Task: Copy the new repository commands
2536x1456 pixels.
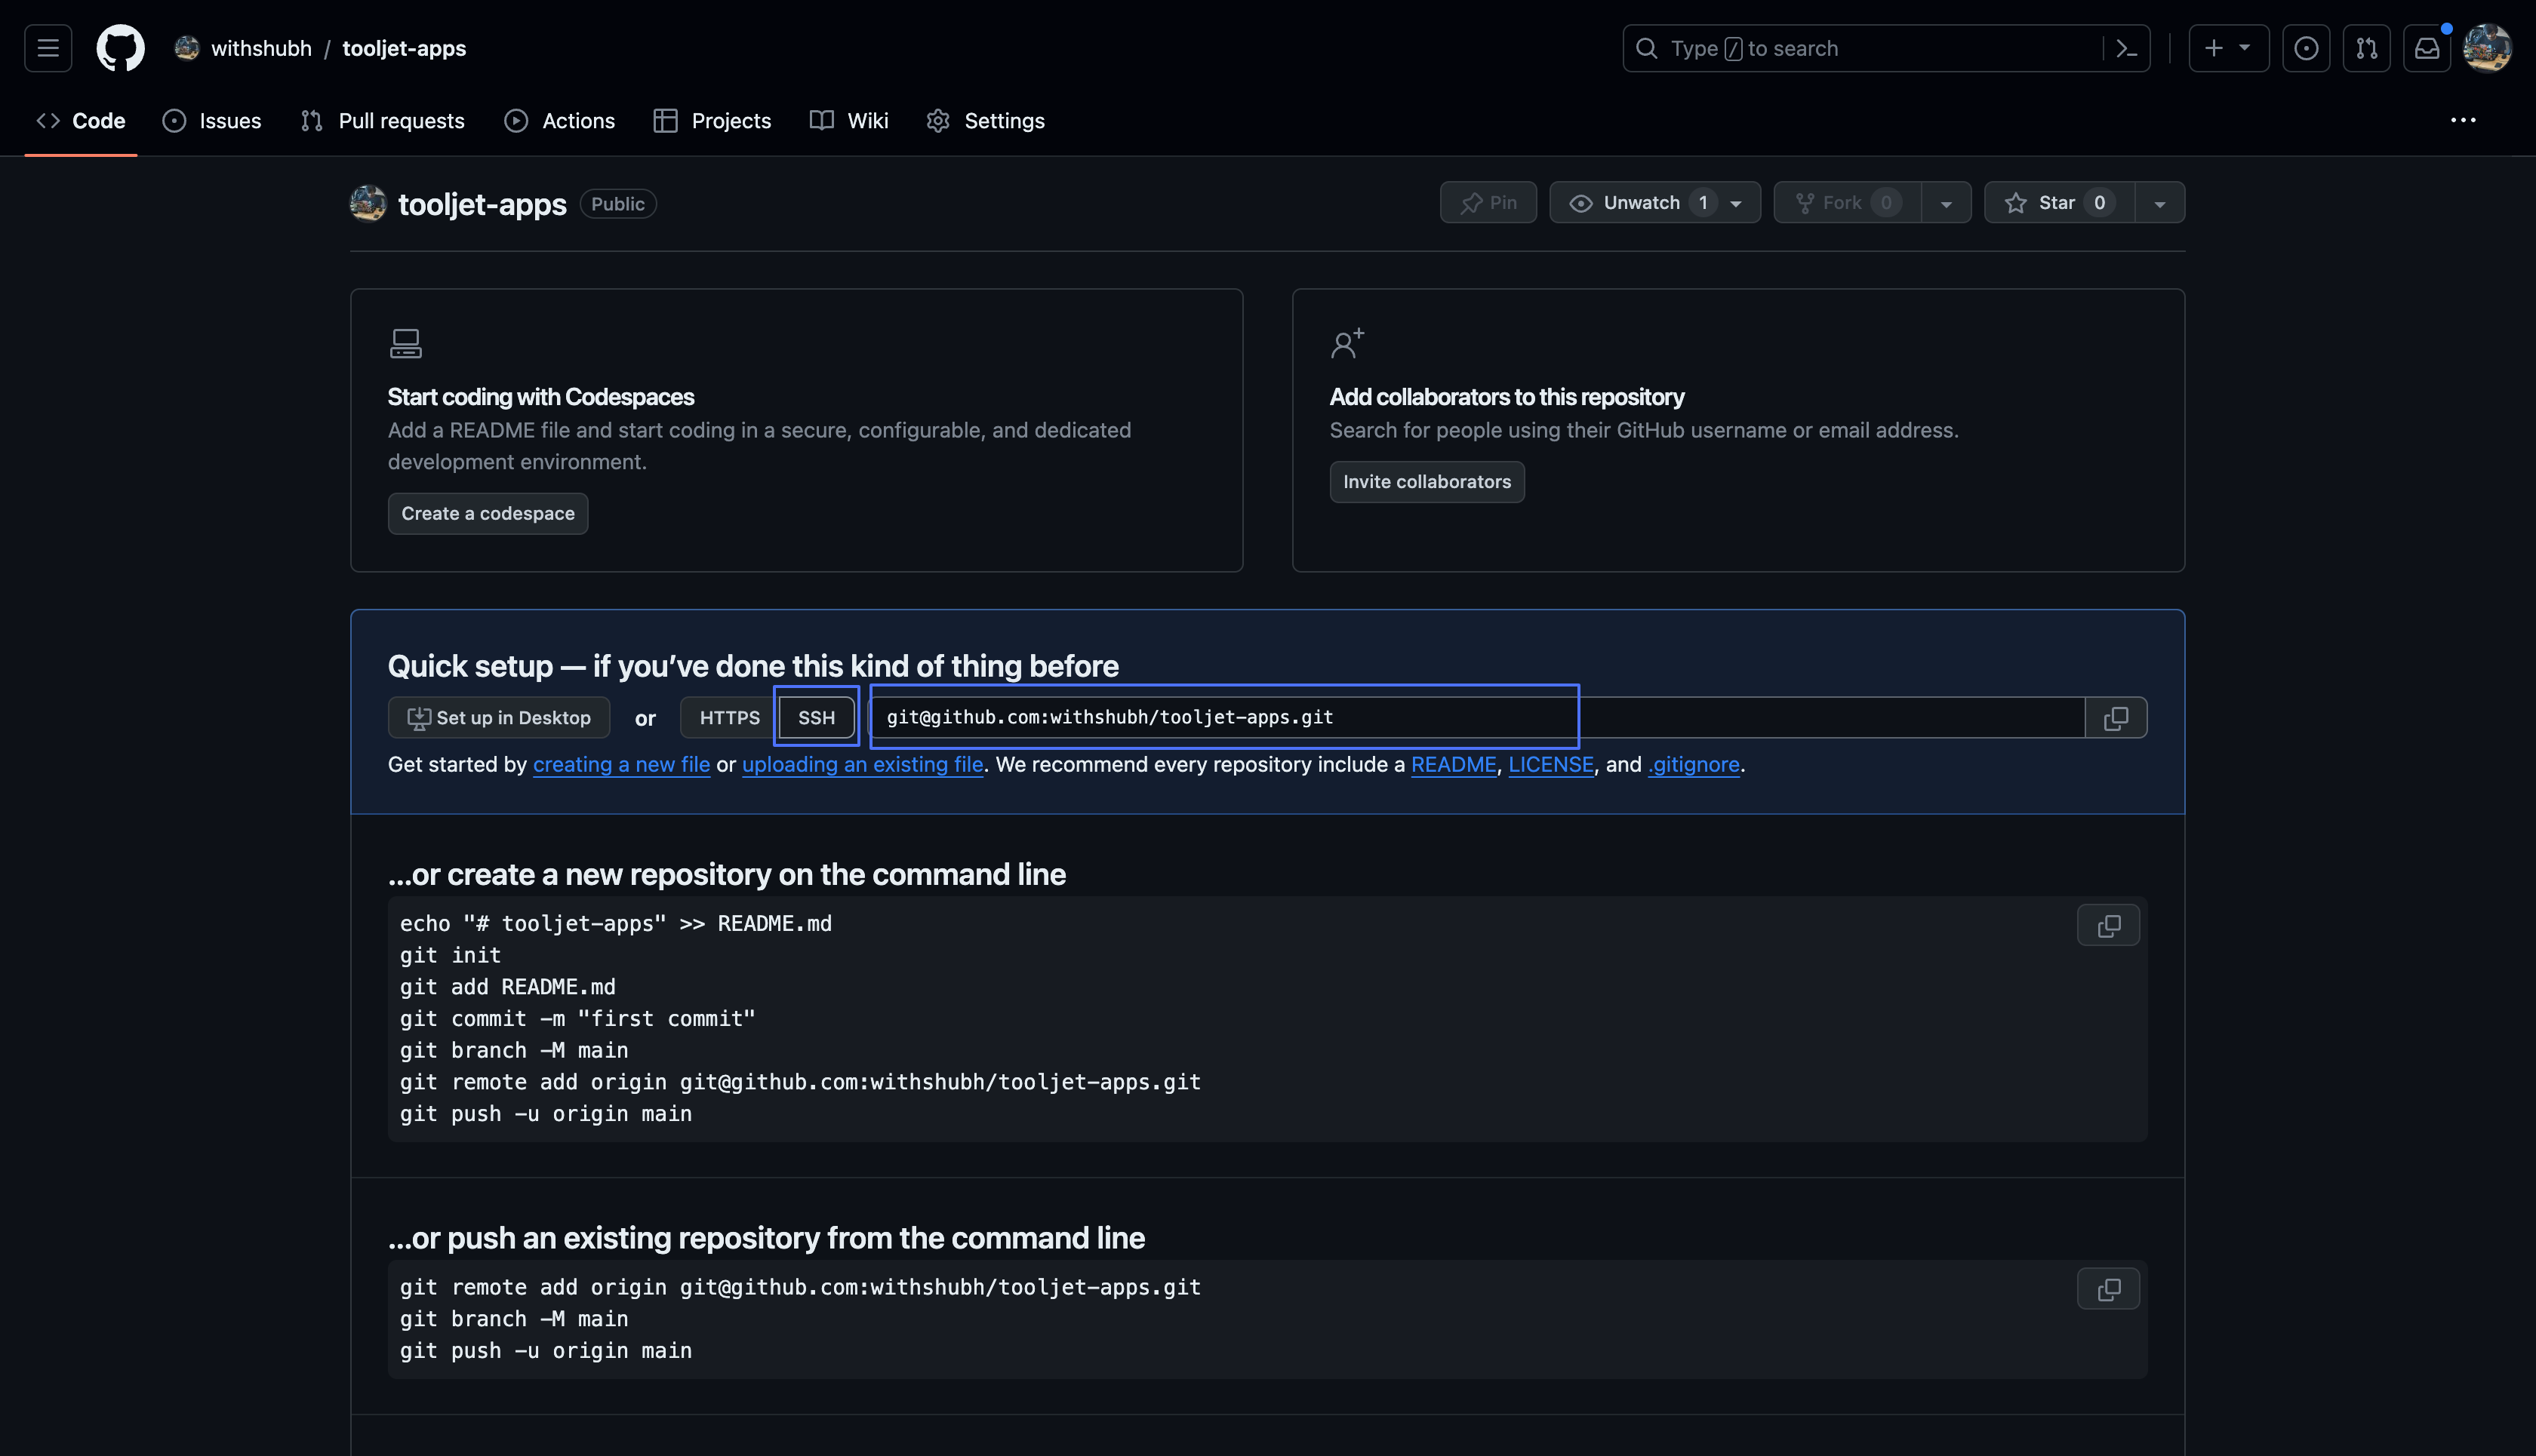Action: click(2108, 926)
